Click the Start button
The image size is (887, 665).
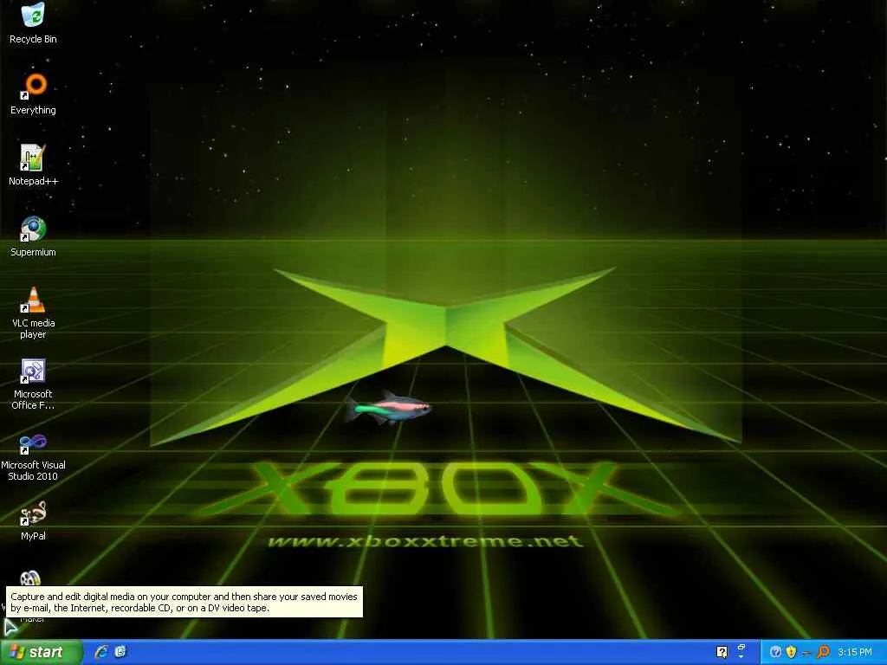click(x=41, y=652)
